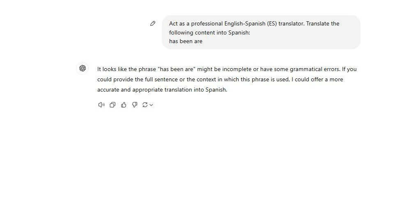Give thumbs up to the response
Screen dimensions: 407x218
pyautogui.click(x=124, y=105)
